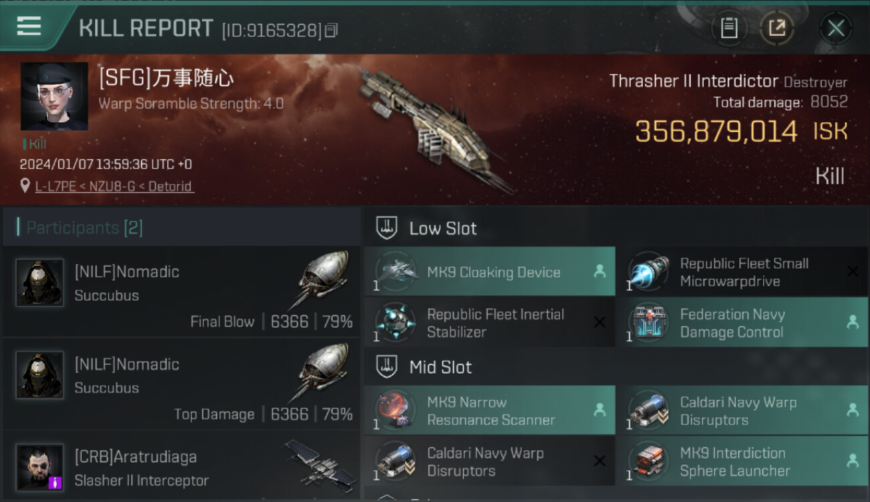Viewport: 870px width, 502px height.
Task: Select MK9 Interdiction Sphere Launcher icon
Action: click(649, 461)
